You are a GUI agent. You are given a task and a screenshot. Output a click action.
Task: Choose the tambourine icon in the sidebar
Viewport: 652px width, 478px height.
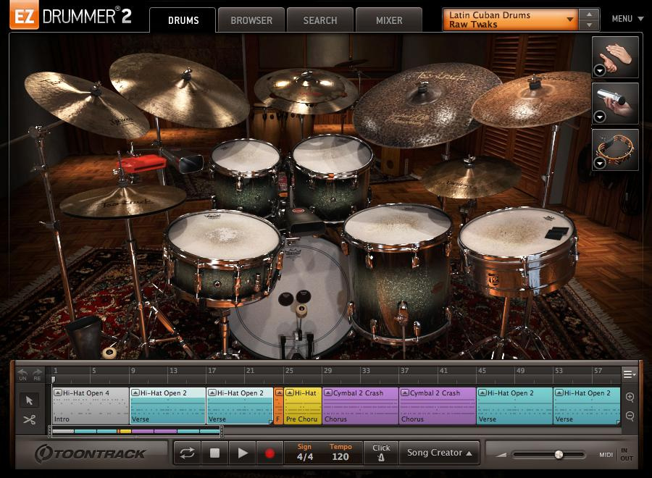(x=615, y=148)
